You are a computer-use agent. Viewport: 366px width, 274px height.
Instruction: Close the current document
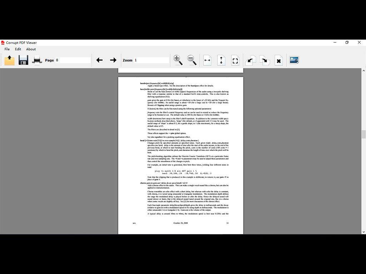278,60
